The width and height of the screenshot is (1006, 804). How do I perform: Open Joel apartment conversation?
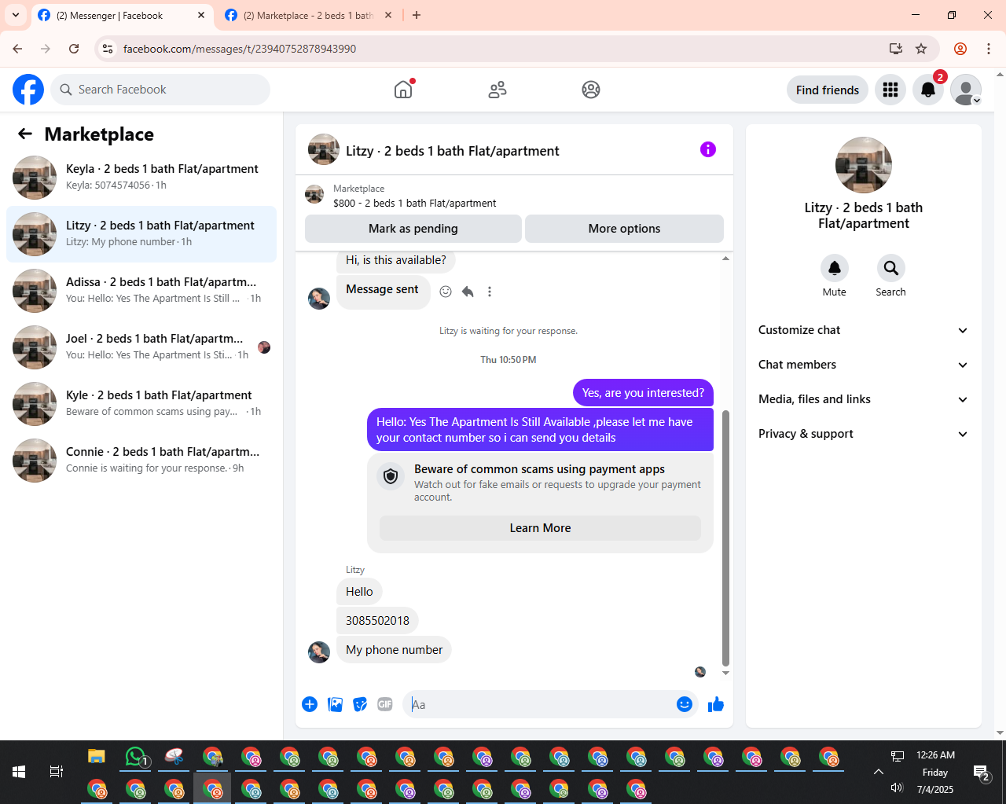(141, 347)
